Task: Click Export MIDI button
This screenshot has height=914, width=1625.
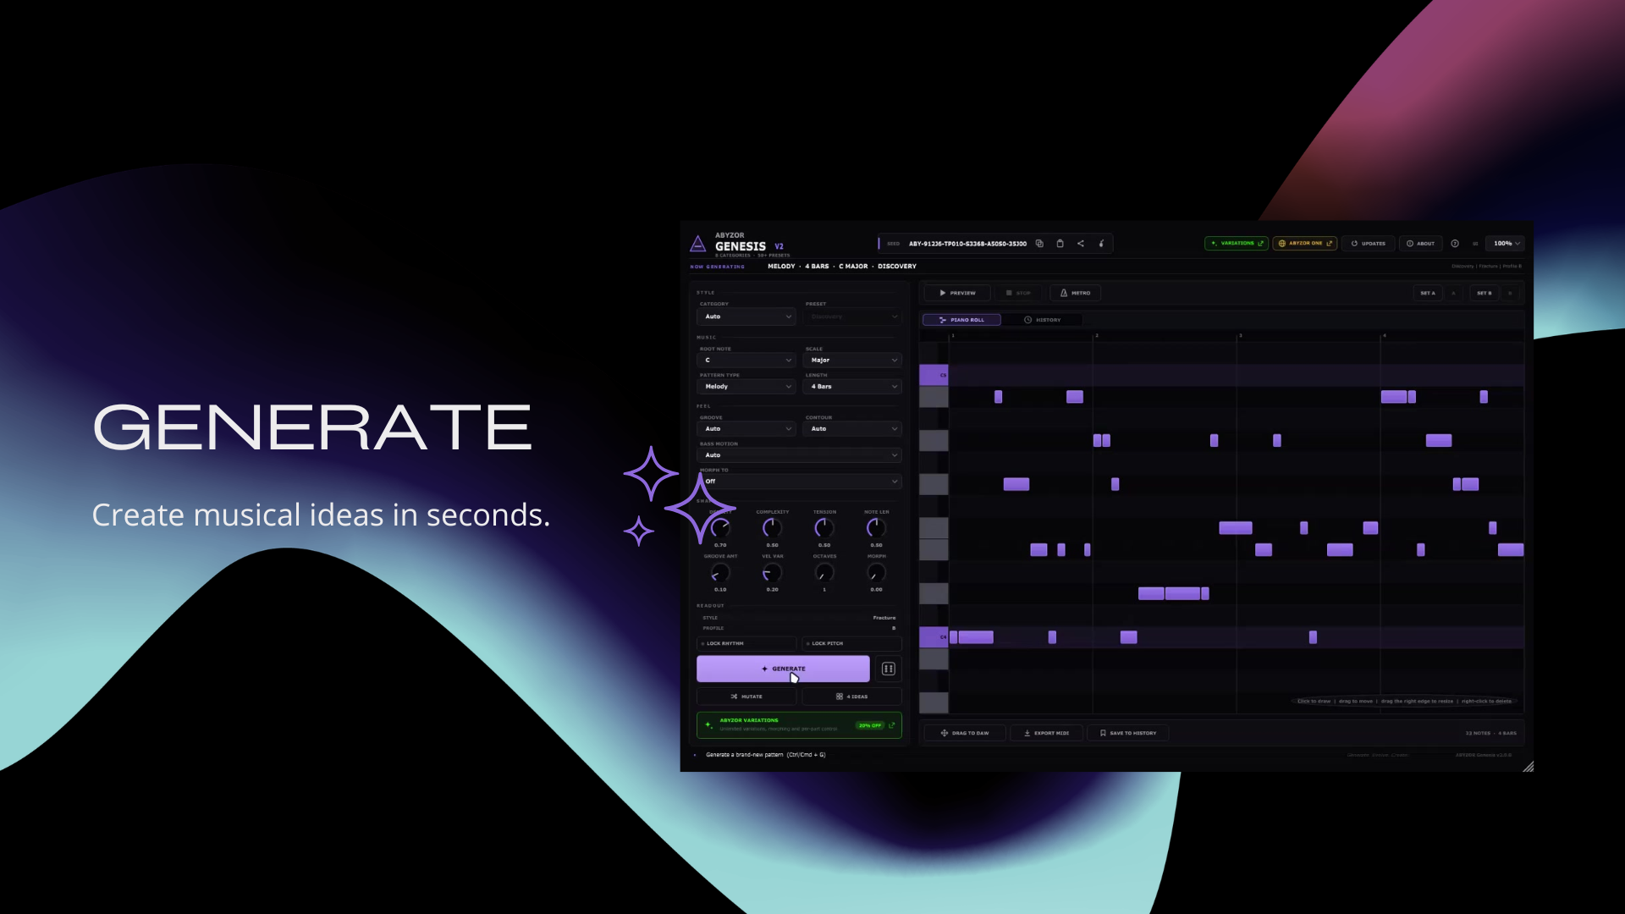Action: pos(1046,733)
